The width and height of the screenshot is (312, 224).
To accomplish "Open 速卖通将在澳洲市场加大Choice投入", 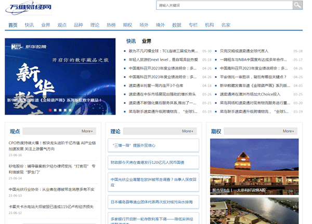I will pos(250,94).
